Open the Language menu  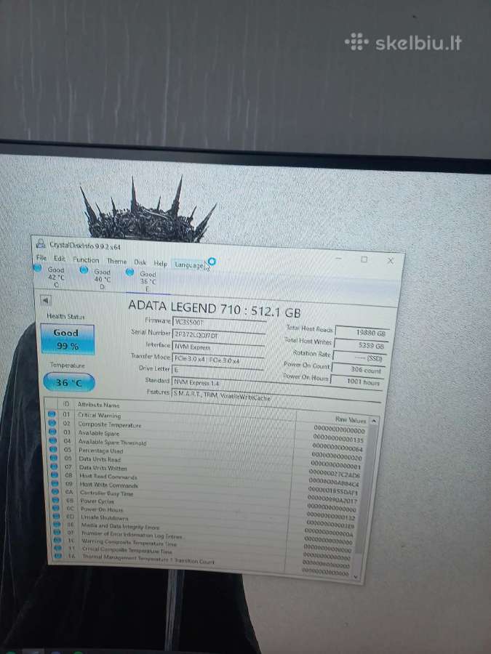point(188,265)
